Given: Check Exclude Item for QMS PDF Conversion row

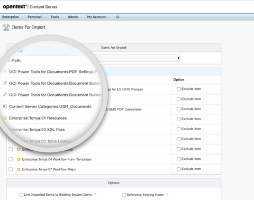Looking at the screenshot, I should pos(179,109).
